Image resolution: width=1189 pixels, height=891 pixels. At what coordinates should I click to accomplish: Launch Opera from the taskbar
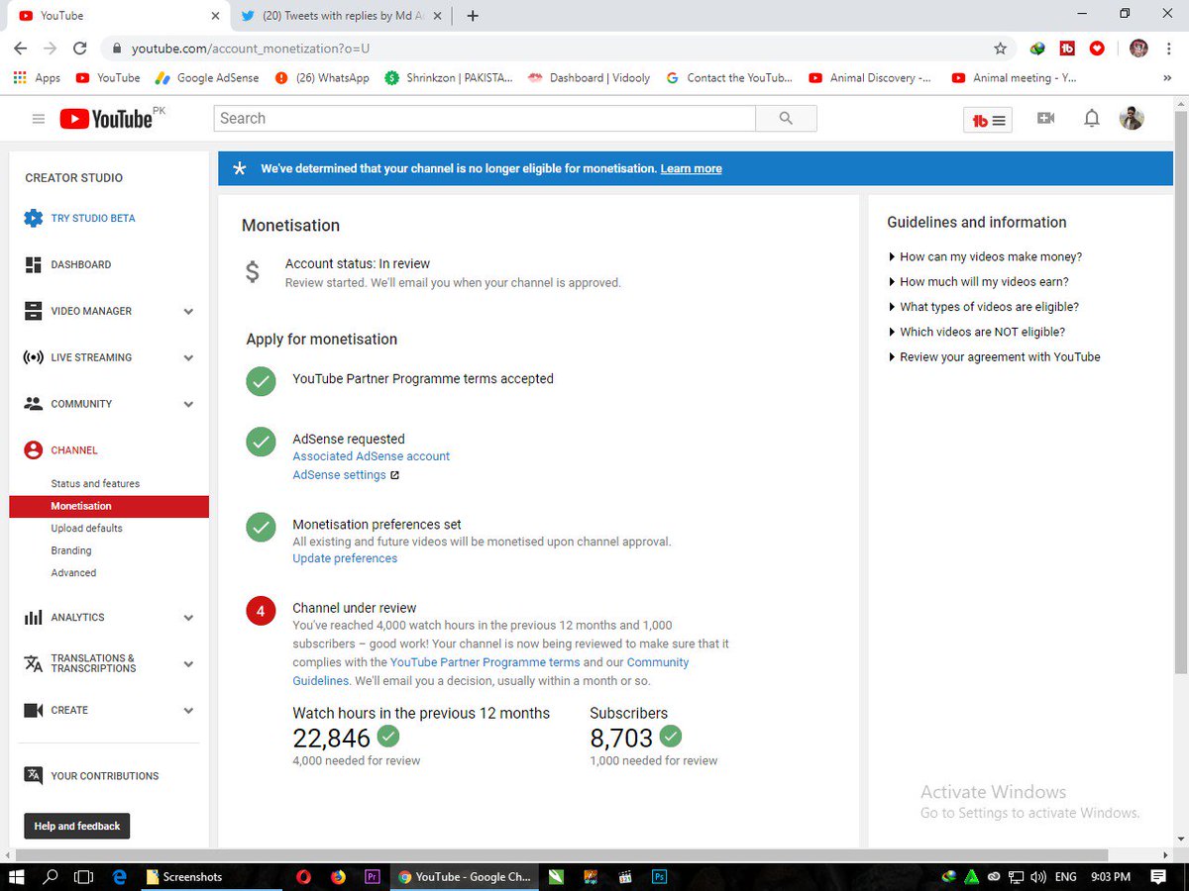(304, 876)
